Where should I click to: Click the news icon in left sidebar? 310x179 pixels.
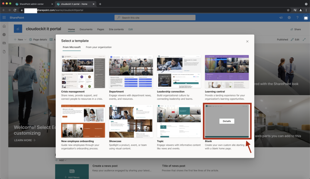tap(4, 43)
